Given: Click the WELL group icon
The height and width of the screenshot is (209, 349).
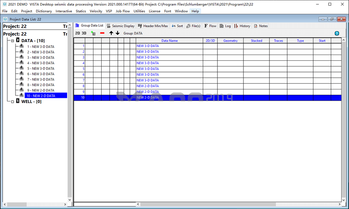Looking at the screenshot, I should click(x=18, y=101).
